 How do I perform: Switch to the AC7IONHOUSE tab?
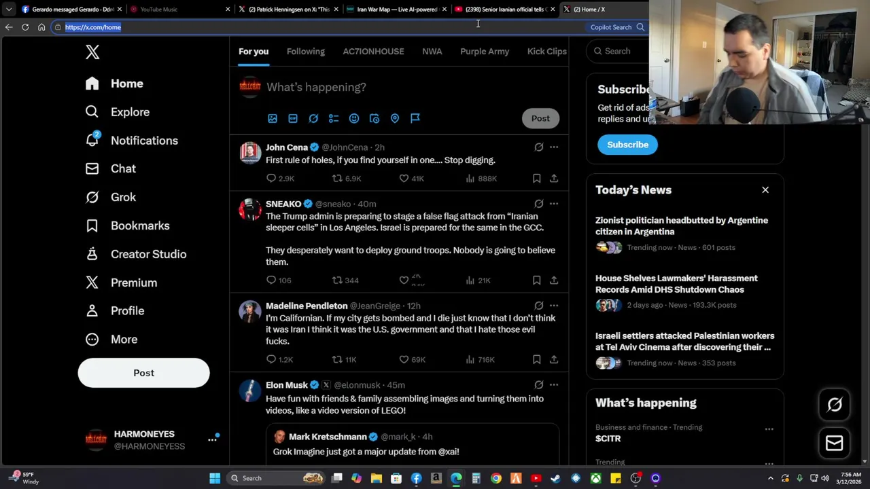(x=373, y=52)
